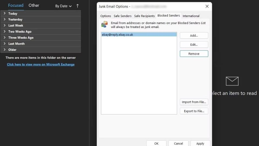
Task: Close the Junk Email Options dialog
Action: point(207,6)
